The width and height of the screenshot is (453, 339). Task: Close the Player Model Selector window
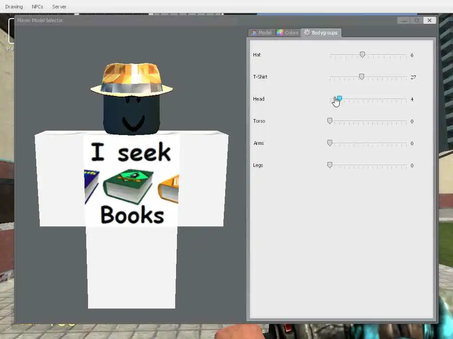click(430, 20)
